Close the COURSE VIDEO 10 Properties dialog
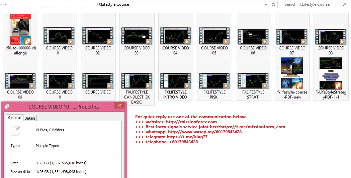The image size is (351, 178). click(120, 106)
